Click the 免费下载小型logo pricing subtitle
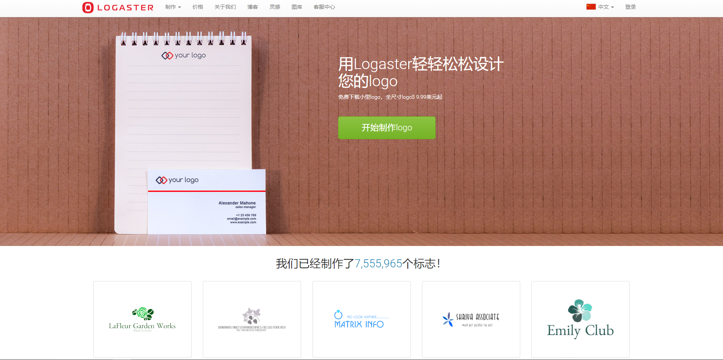 pos(390,97)
